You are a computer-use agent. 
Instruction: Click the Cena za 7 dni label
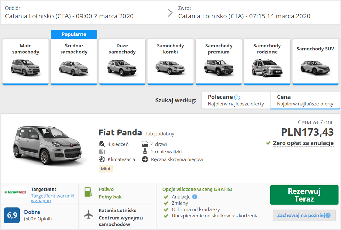(x=316, y=122)
